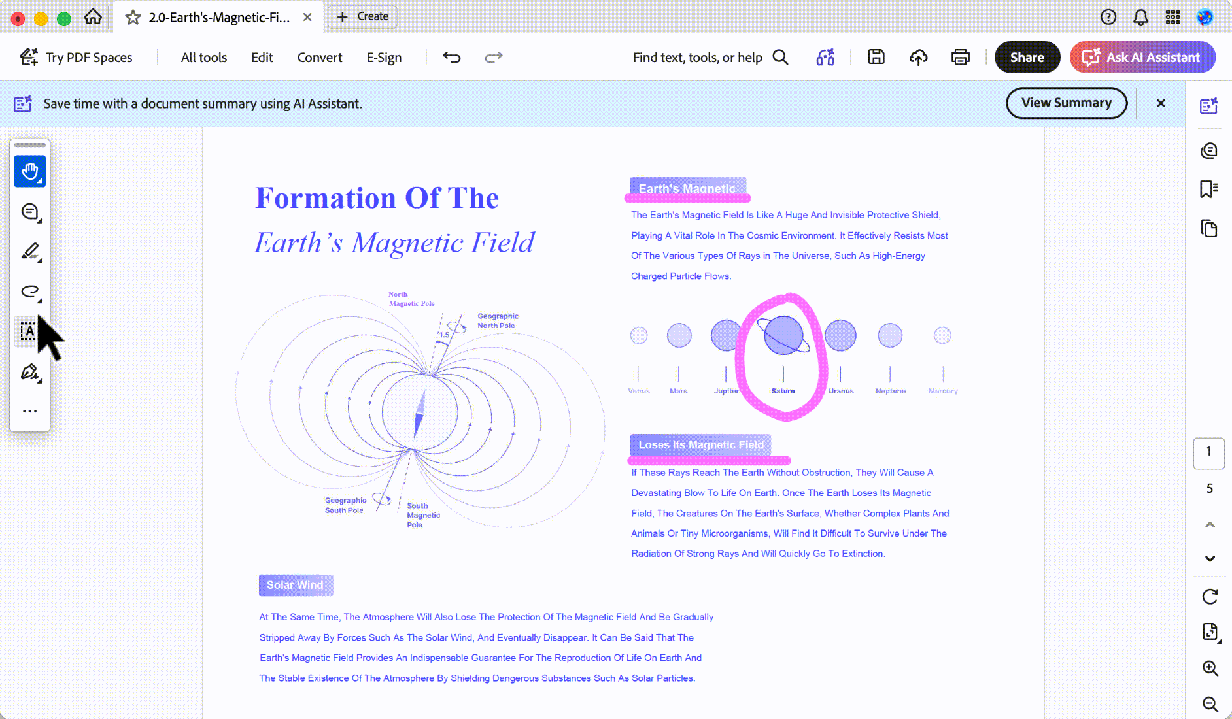Open the Convert menu

(x=320, y=58)
